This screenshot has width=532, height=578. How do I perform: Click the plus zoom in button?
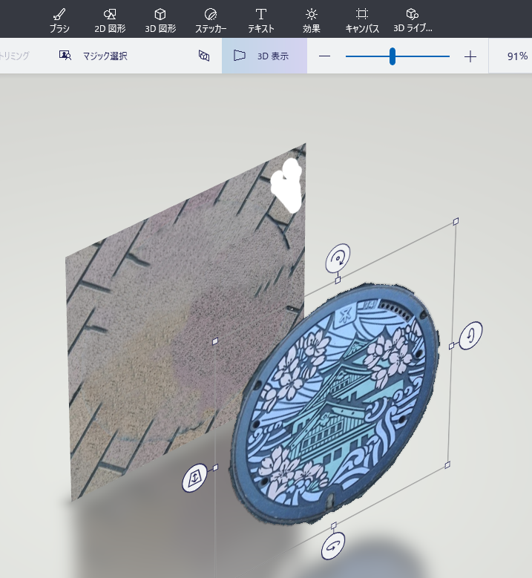(470, 56)
